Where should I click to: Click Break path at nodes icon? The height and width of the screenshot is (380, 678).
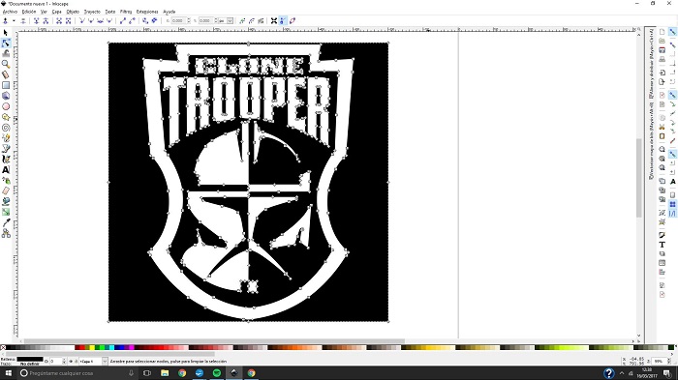(46, 20)
